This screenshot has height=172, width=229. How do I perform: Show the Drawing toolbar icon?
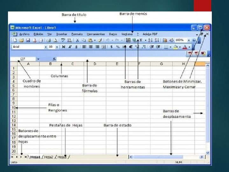[171, 40]
